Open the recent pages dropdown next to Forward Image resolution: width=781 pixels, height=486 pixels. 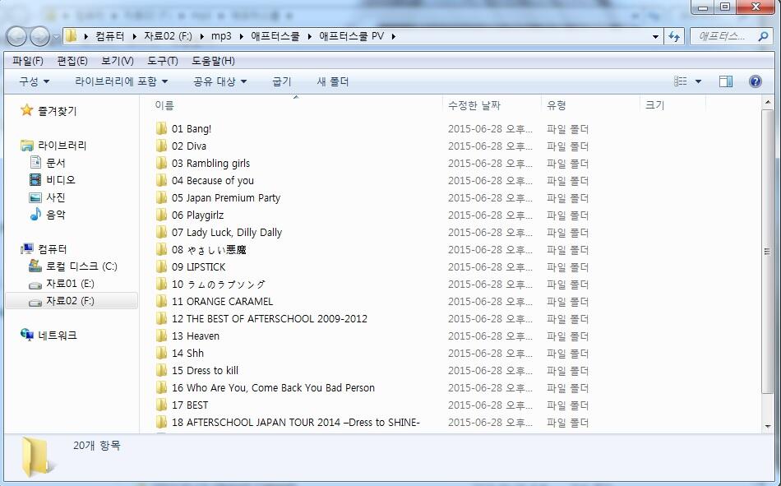click(x=56, y=36)
